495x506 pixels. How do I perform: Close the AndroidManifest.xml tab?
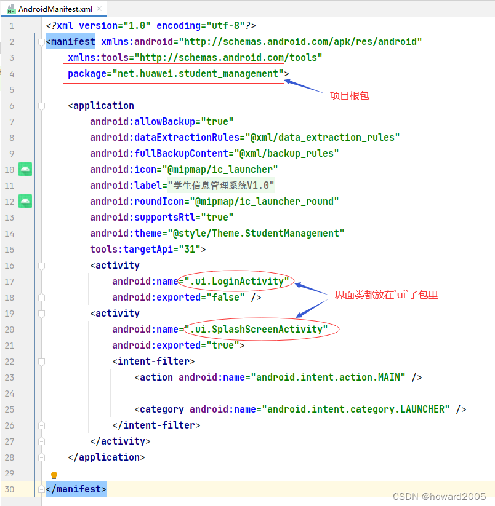99,9
